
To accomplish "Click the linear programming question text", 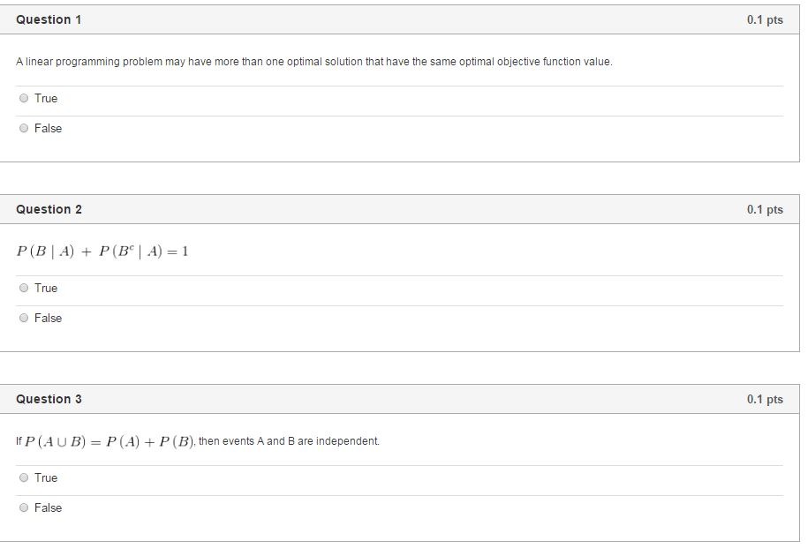I will (x=313, y=62).
